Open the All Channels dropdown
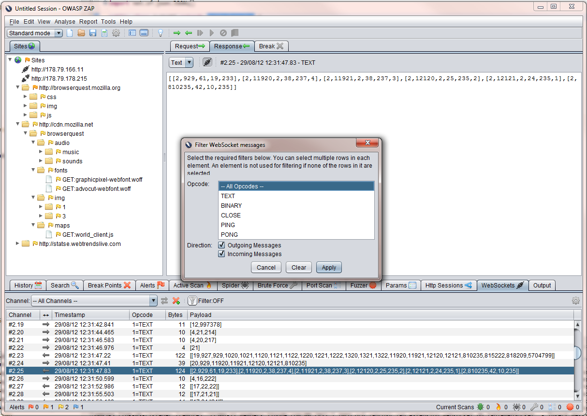This screenshot has height=416, width=587. (94, 301)
